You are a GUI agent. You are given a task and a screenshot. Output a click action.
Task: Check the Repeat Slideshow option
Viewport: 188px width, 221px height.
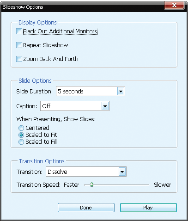click(19, 45)
